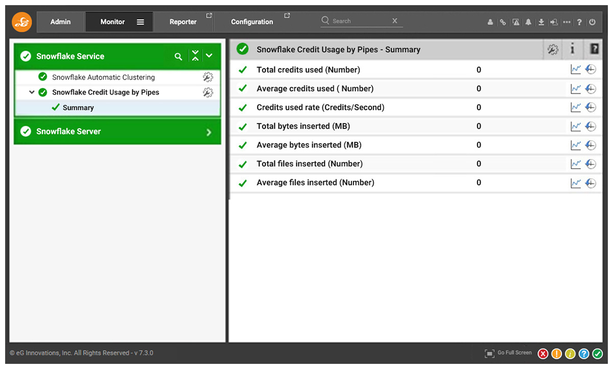Image resolution: width=613 pixels, height=369 pixels.
Task: Click the chain link icon in header
Action: 503,22
